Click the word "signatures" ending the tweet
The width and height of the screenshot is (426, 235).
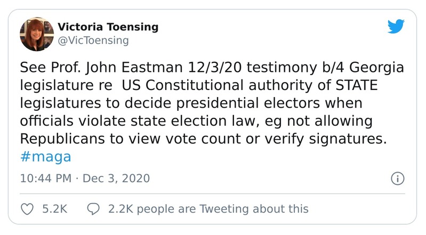(341, 139)
